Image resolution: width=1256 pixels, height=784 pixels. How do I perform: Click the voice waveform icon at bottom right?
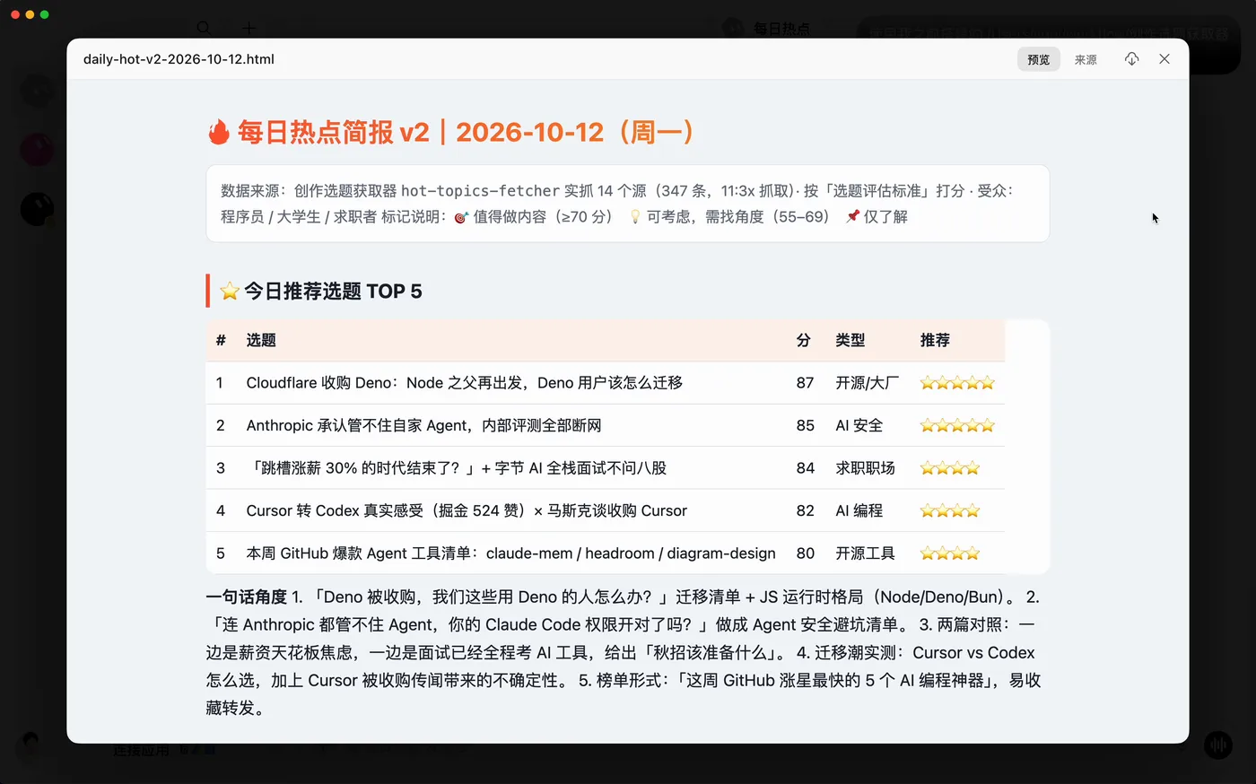[1217, 745]
